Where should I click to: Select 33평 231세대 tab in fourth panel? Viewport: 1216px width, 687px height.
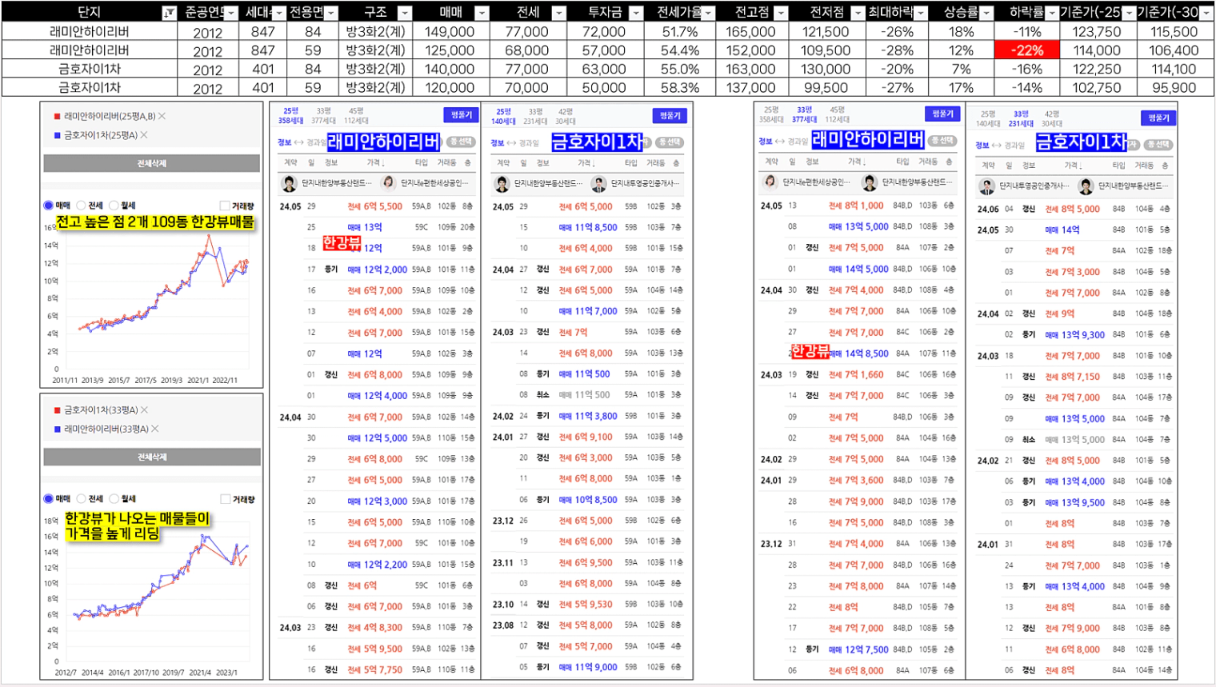click(x=1021, y=118)
